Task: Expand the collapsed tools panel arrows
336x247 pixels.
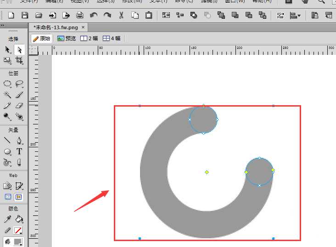Action: [3, 25]
